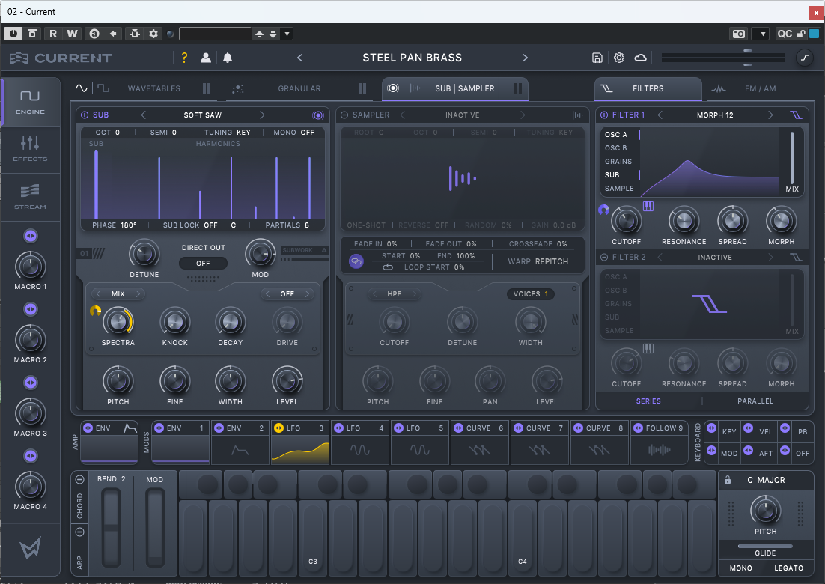Switch to the FM / AM tab
This screenshot has height=584, width=825.
[760, 88]
